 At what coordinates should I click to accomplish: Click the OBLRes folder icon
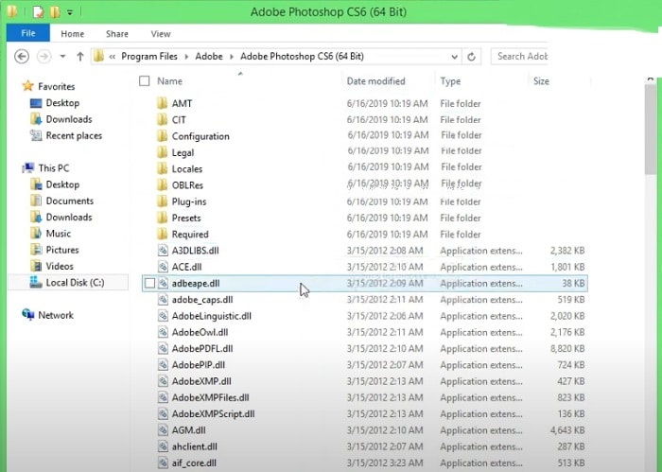[162, 185]
